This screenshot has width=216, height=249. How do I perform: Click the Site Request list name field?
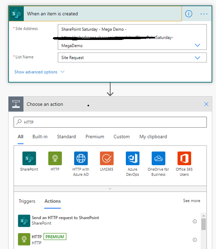click(x=132, y=57)
